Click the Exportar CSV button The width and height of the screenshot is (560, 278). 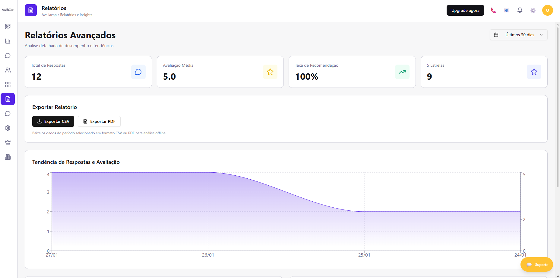[x=53, y=121]
